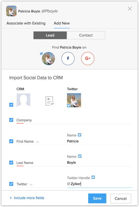Click the Save button
The image size is (139, 207).
point(97,198)
